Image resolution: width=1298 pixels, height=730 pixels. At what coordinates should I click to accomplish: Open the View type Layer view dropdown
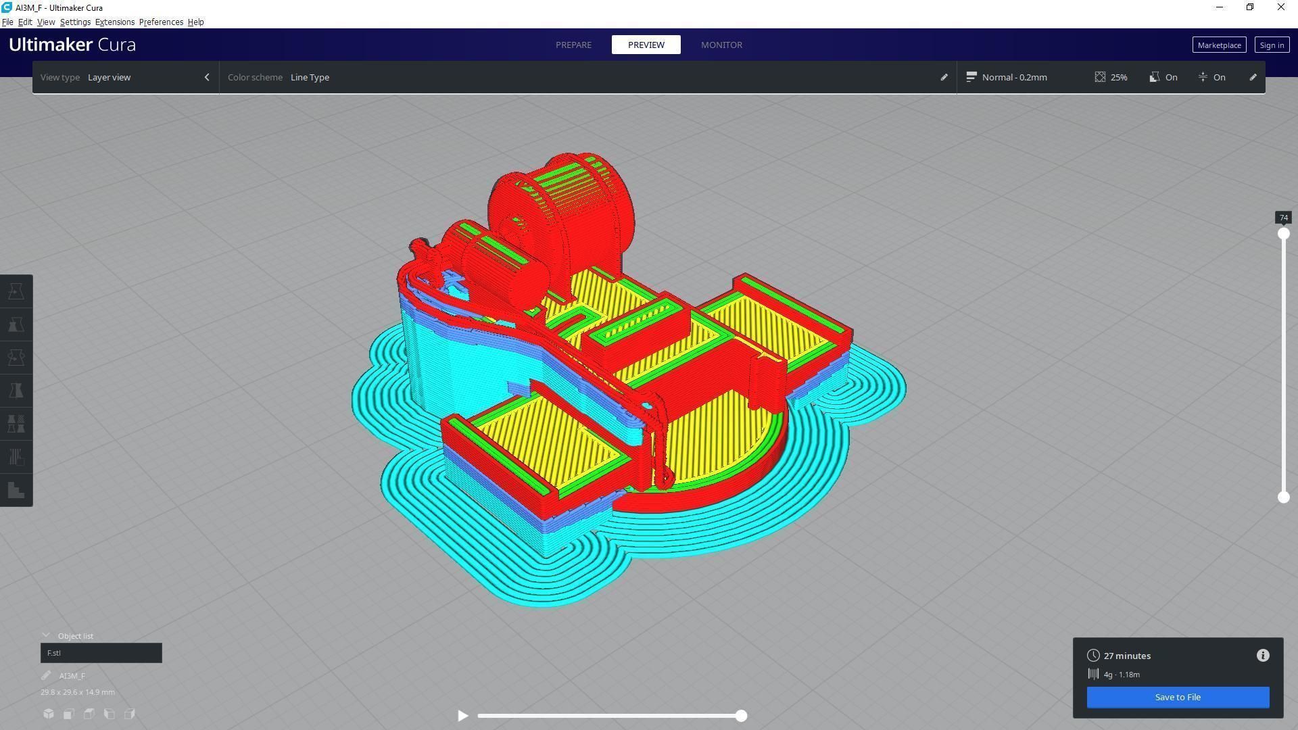click(125, 77)
